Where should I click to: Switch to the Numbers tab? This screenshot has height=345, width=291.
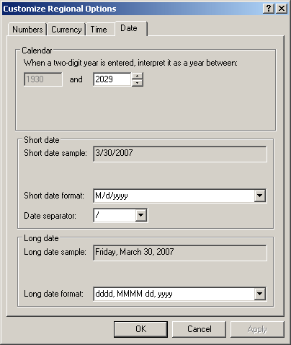click(27, 30)
